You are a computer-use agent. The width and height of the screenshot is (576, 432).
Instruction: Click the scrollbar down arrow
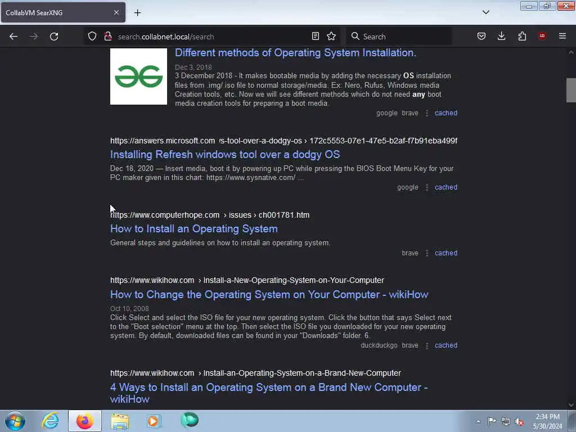571,405
